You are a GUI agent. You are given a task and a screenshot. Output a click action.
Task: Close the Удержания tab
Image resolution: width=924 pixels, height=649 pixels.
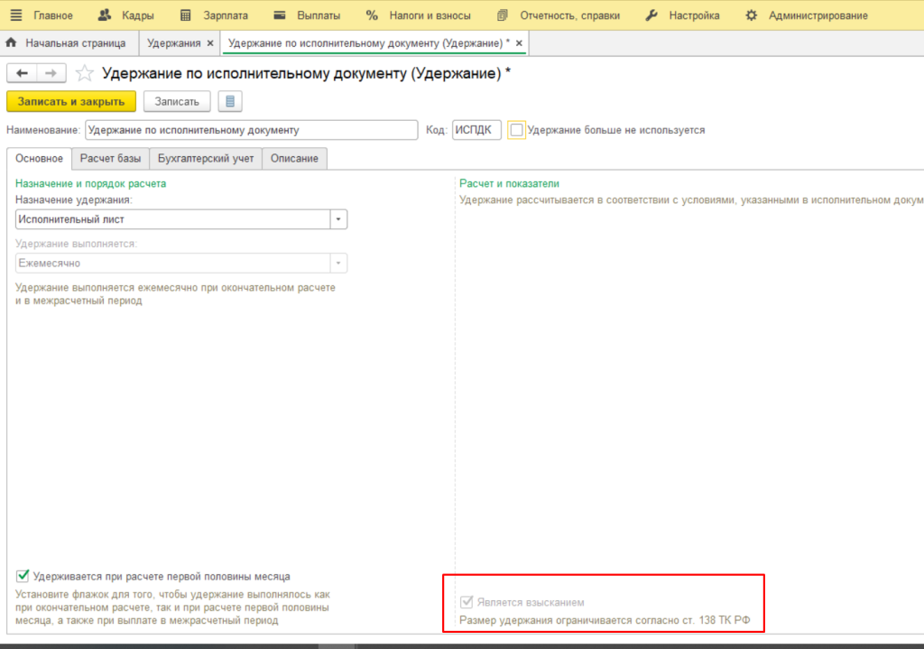[x=210, y=43]
